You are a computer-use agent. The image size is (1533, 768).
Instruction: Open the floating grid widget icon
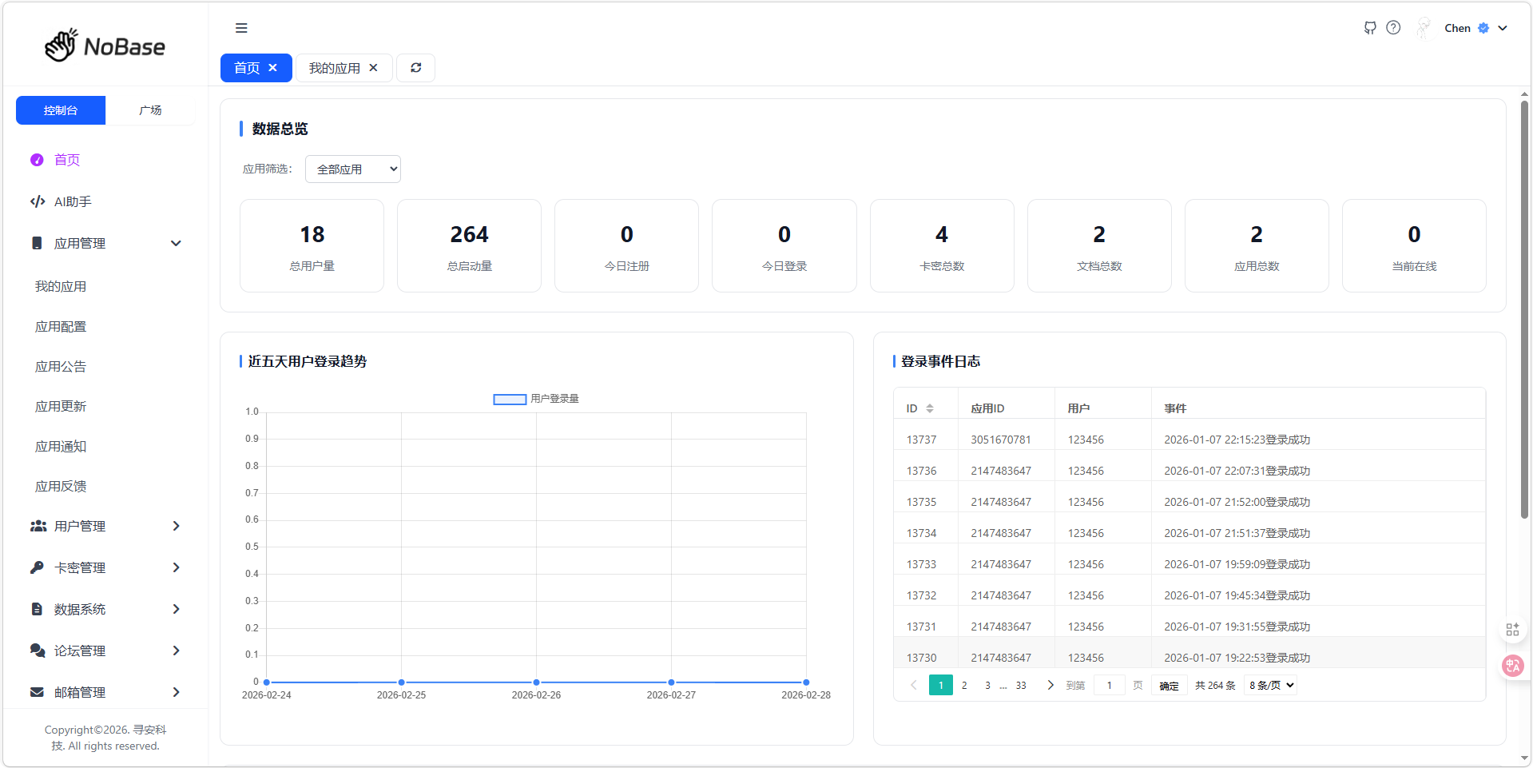(x=1512, y=630)
